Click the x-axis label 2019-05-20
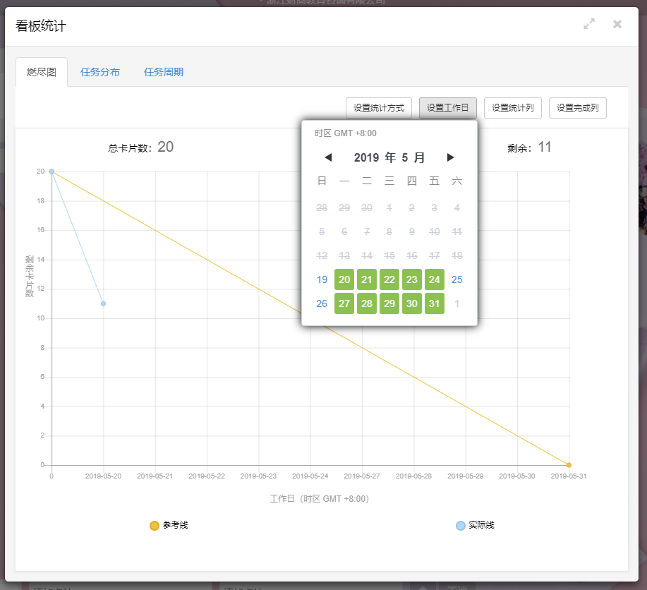 pos(103,476)
